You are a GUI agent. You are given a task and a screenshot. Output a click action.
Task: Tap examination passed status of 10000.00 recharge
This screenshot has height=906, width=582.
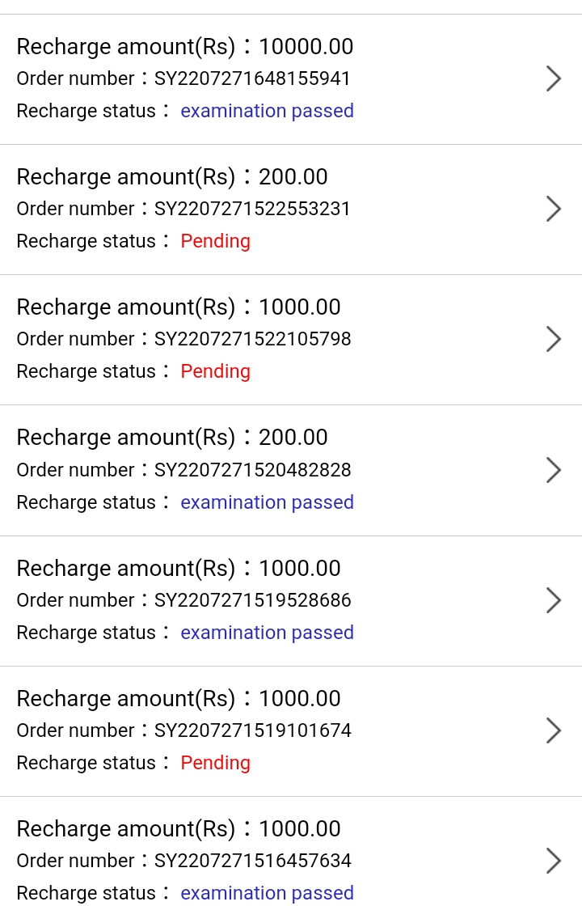click(267, 111)
